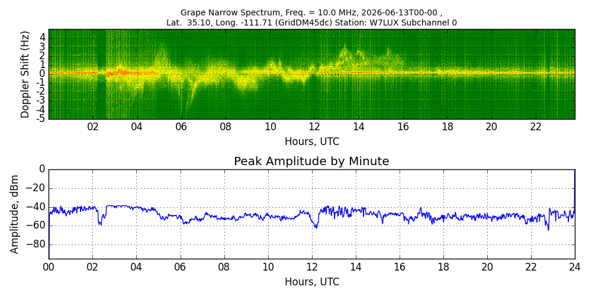Click the 22 hour tick below the amplitude plot
592x296 pixels.
[531, 267]
